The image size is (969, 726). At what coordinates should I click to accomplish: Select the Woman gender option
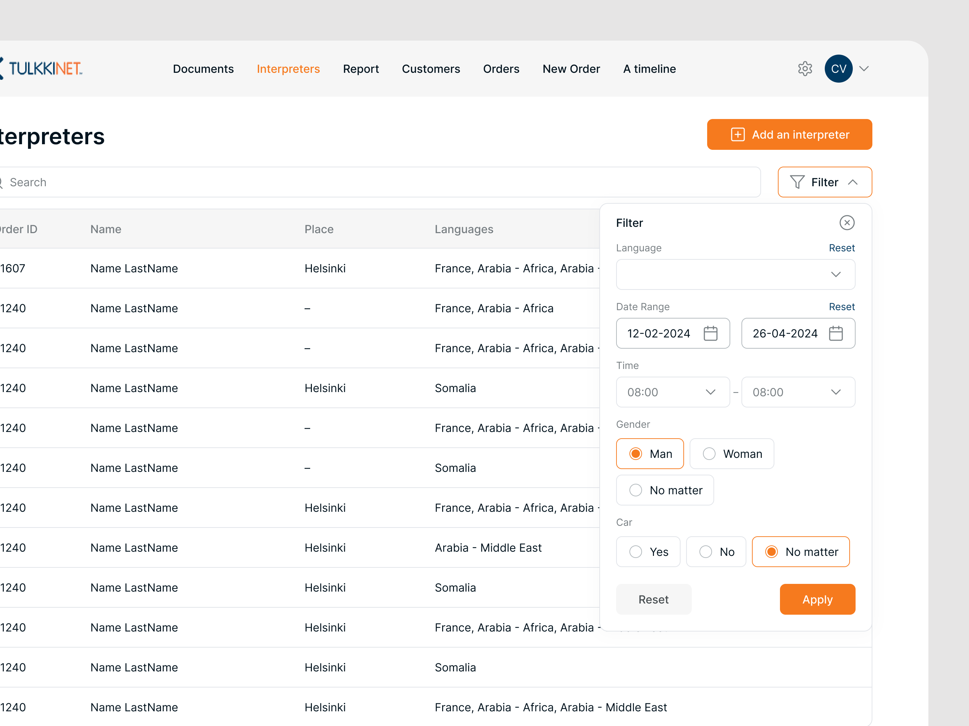pyautogui.click(x=731, y=453)
